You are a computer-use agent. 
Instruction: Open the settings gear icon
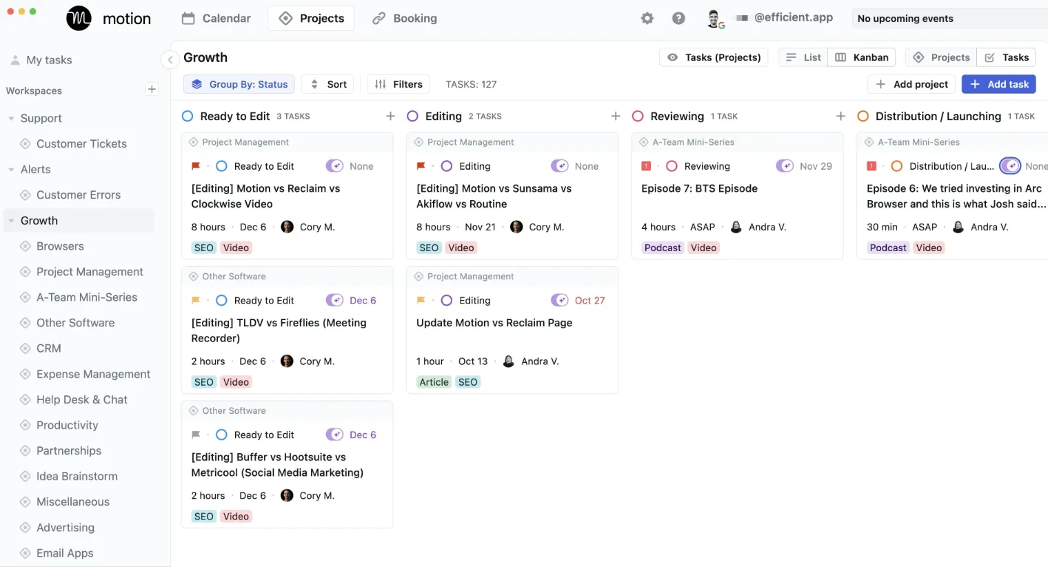click(647, 19)
